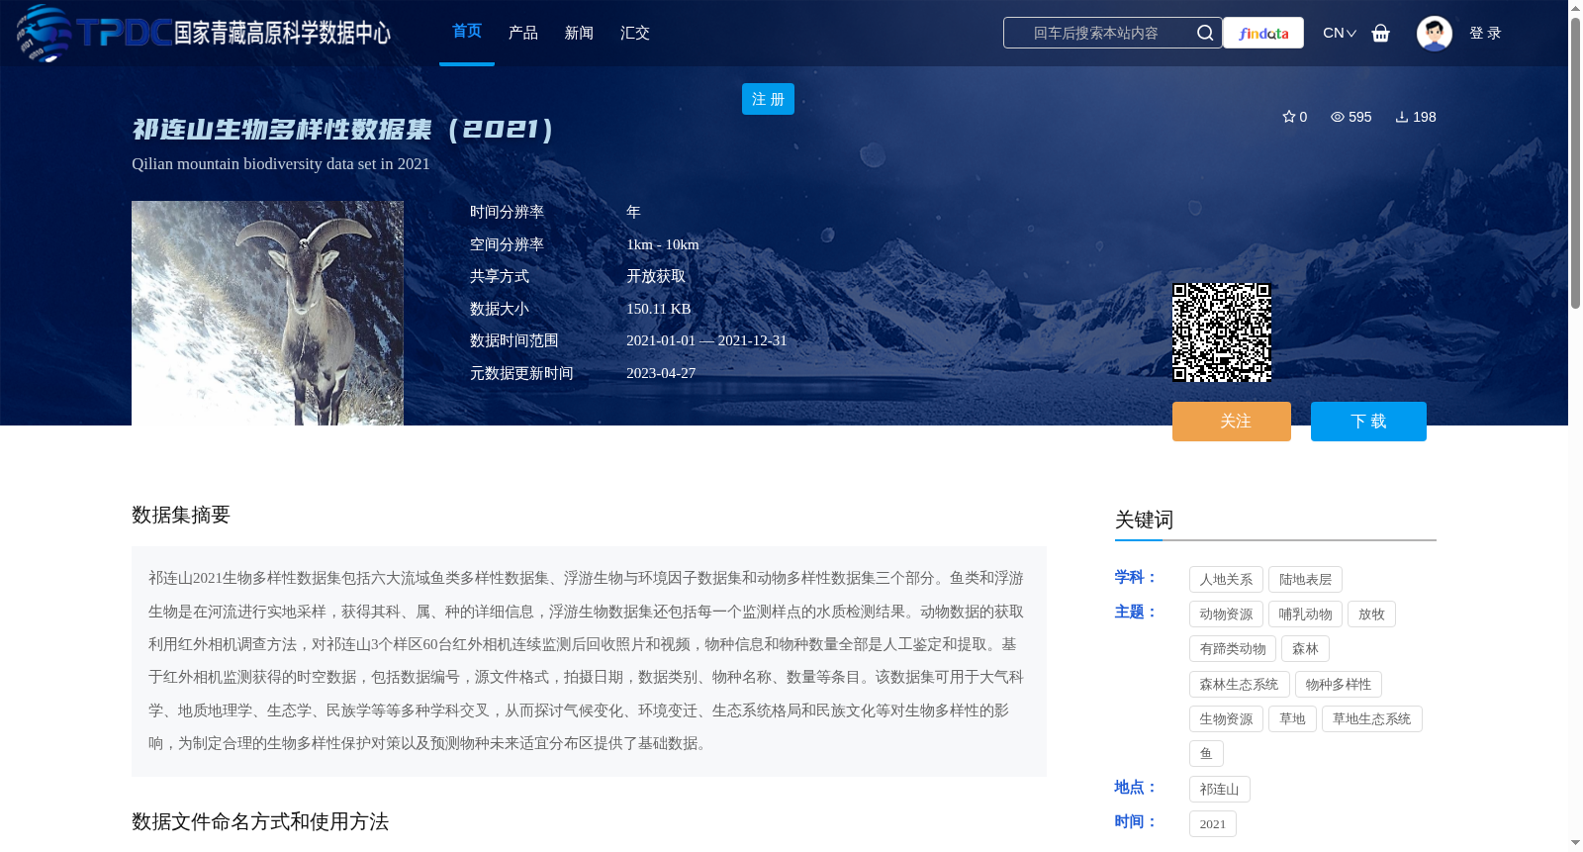Open the 新闻 menu
The width and height of the screenshot is (1583, 852).
click(x=579, y=33)
